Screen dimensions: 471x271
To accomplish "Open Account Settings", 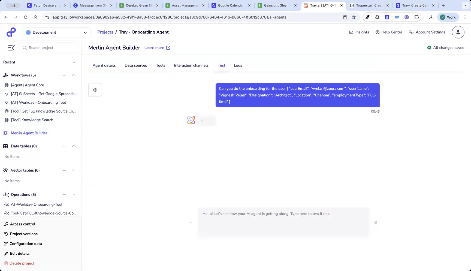I will click(427, 32).
